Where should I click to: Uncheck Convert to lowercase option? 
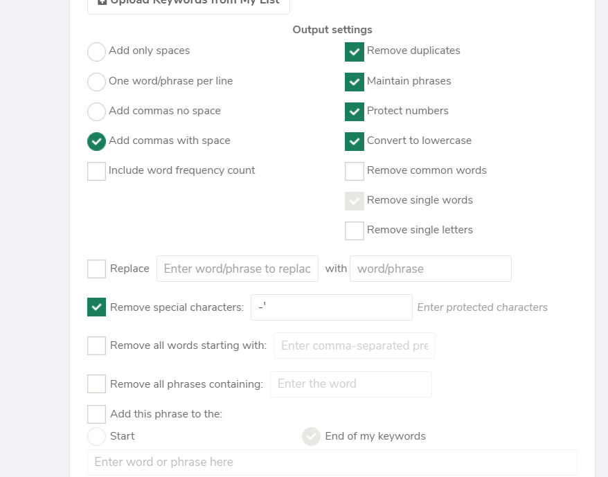click(x=355, y=141)
